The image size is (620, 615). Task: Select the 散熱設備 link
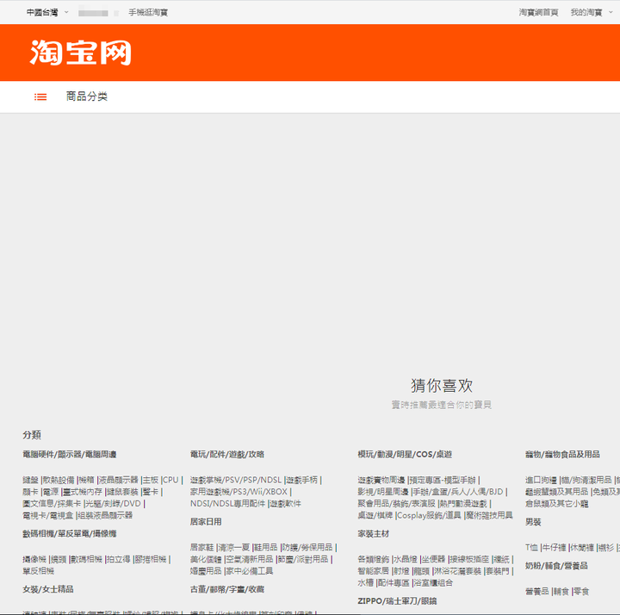(x=59, y=480)
